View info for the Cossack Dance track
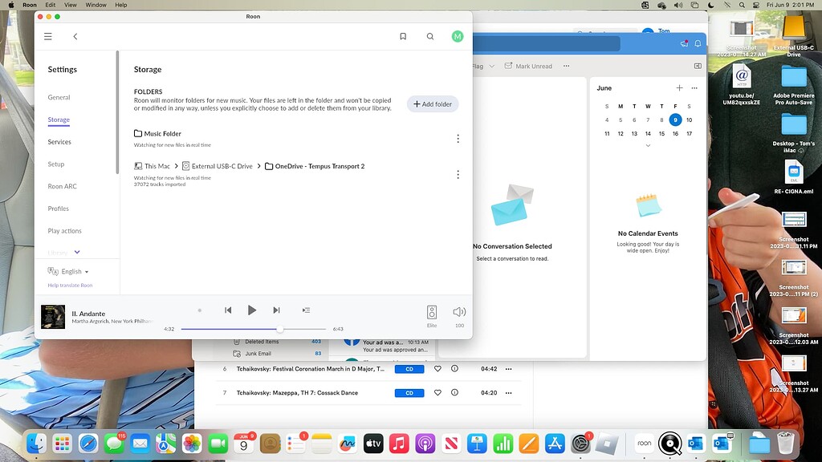Screen dimensions: 822x462 coord(454,393)
